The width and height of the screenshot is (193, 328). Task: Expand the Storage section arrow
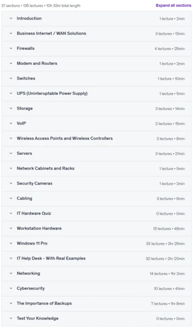point(11,108)
